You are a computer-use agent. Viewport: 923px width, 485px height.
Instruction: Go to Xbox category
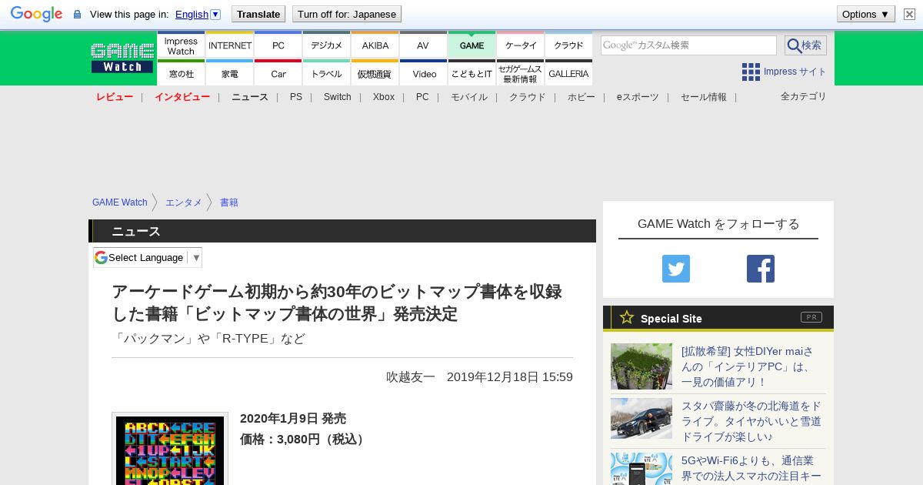click(384, 97)
